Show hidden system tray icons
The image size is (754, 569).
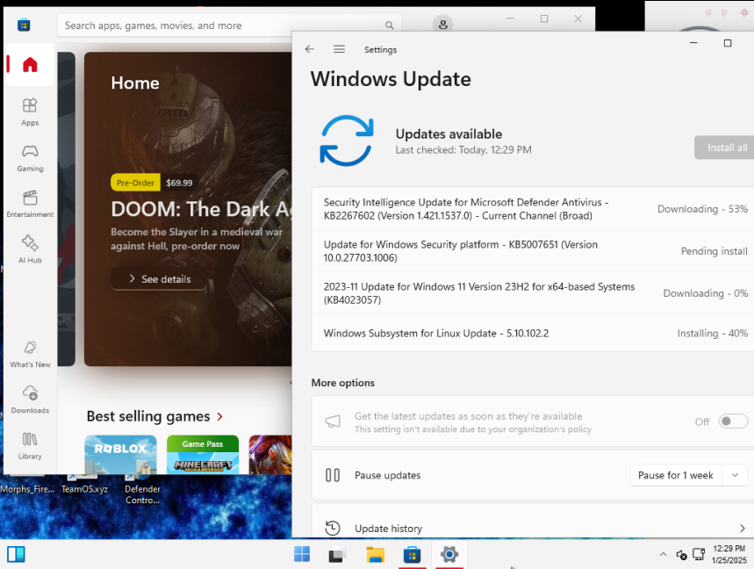(x=663, y=554)
